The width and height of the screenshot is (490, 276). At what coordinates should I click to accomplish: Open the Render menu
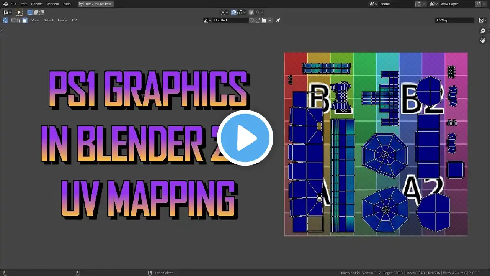tap(37, 4)
